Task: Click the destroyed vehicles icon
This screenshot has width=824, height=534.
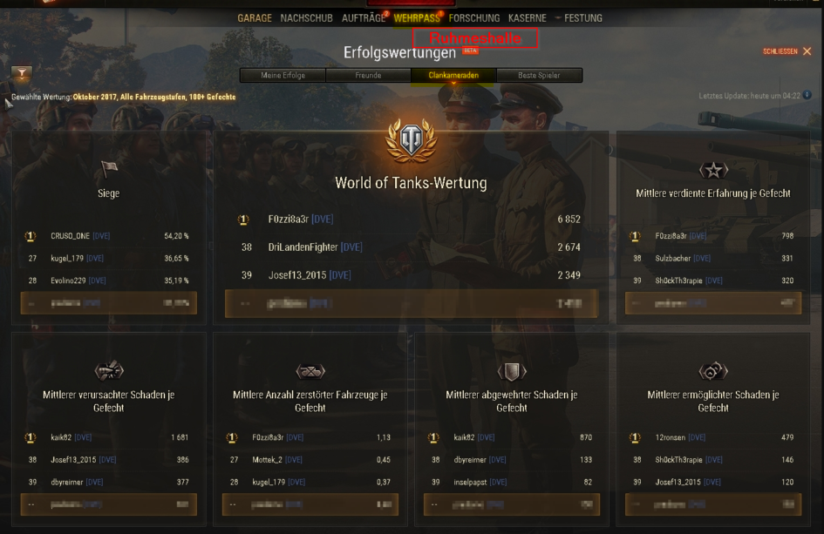Action: pos(310,371)
